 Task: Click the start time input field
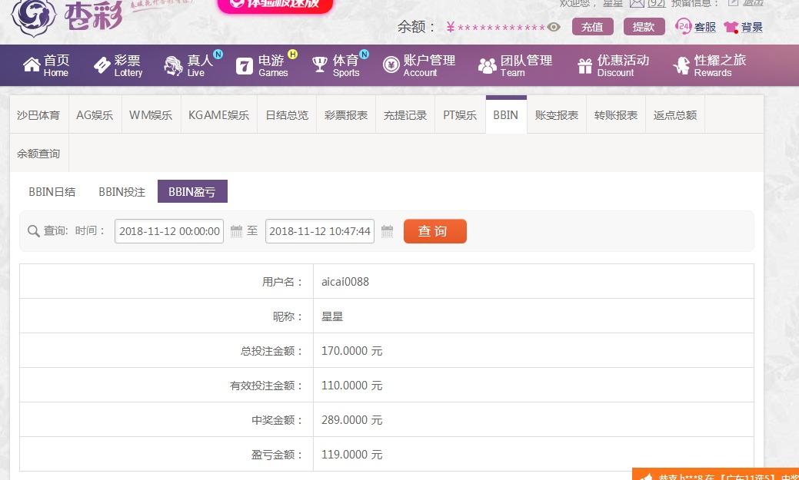(169, 231)
